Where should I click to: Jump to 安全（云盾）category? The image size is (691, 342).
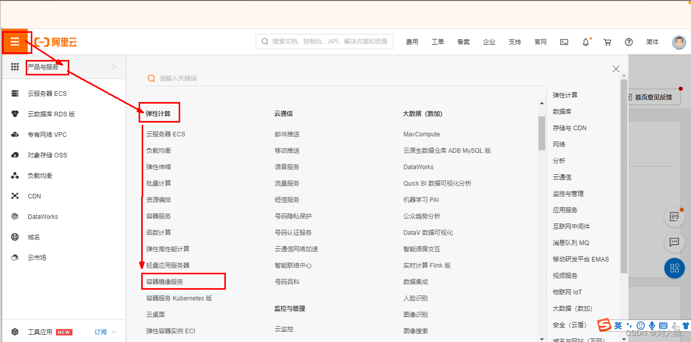click(x=569, y=325)
